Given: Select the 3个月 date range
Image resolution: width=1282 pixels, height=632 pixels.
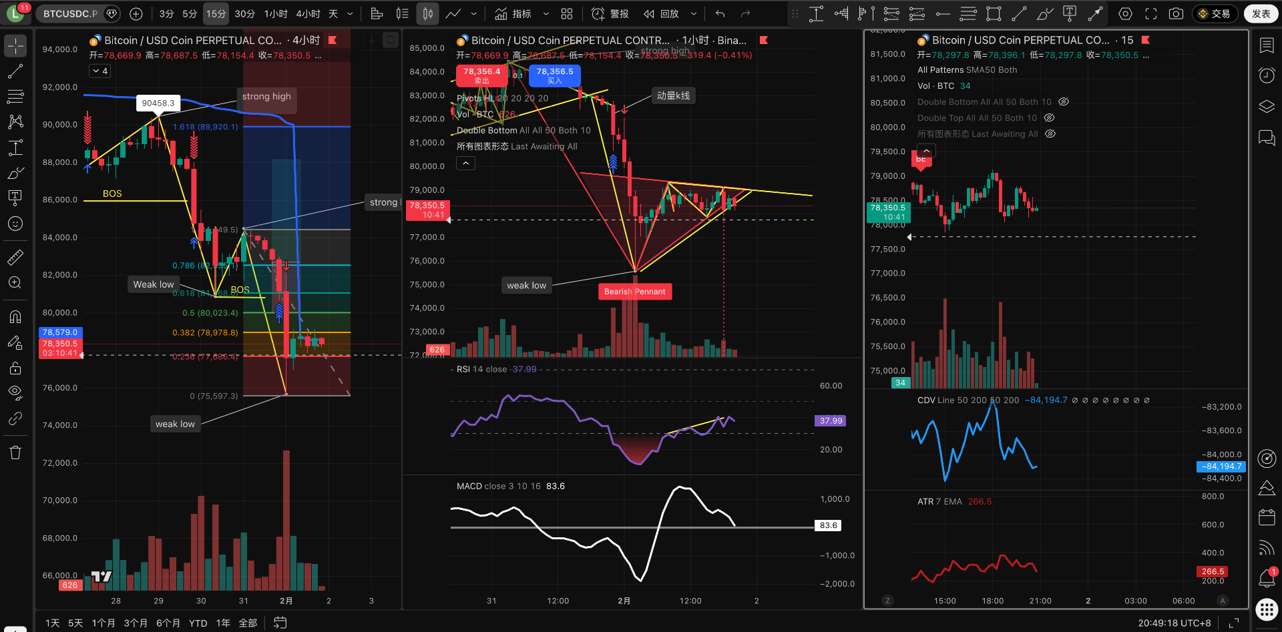Looking at the screenshot, I should [x=136, y=623].
